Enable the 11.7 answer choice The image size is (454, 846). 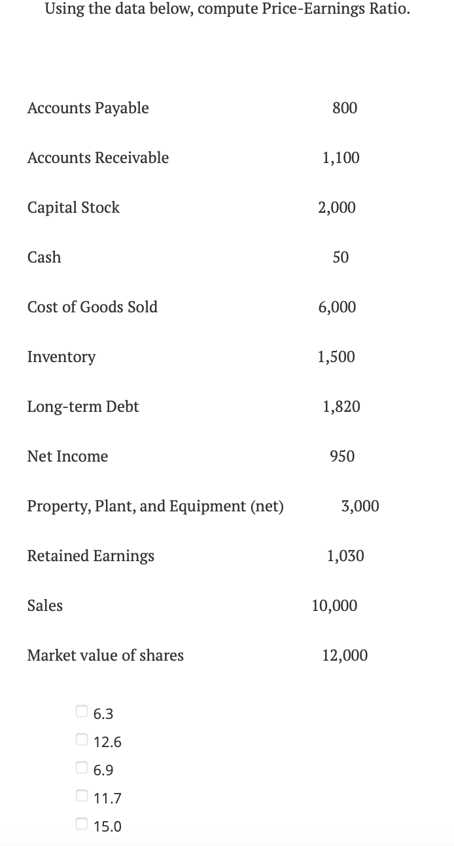[81, 795]
